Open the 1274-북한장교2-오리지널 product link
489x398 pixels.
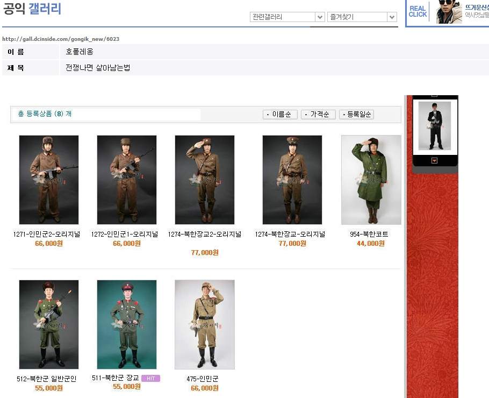point(205,234)
